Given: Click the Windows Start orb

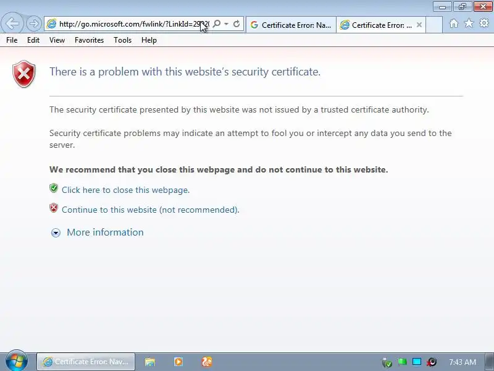Looking at the screenshot, I should pyautogui.click(x=17, y=361).
